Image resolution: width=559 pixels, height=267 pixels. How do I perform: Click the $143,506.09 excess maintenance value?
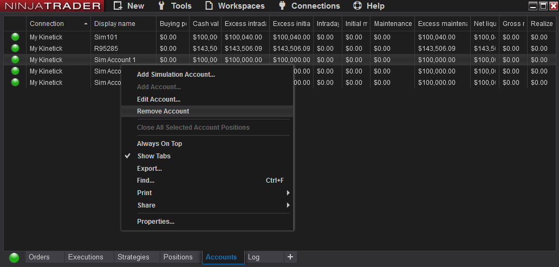tap(437, 48)
